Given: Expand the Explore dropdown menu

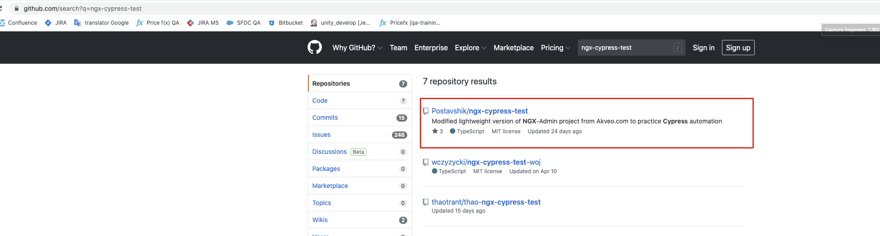Looking at the screenshot, I should [470, 48].
